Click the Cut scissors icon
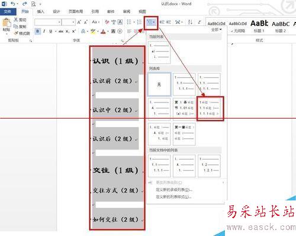Viewport: 296px width, 236px height. coord(16,20)
